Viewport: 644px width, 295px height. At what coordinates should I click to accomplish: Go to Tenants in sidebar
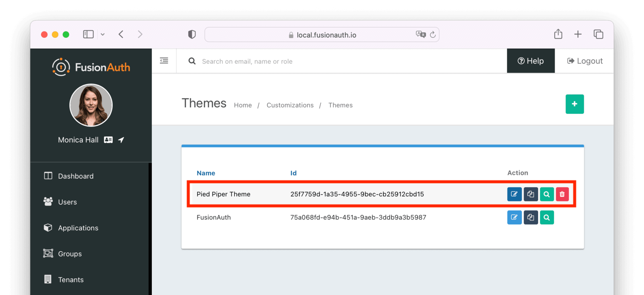(71, 280)
